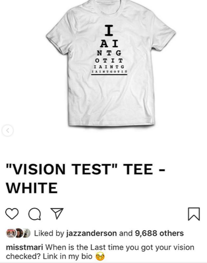View the 9,688 others who liked
This screenshot has width=207, height=263.
[x=159, y=233]
